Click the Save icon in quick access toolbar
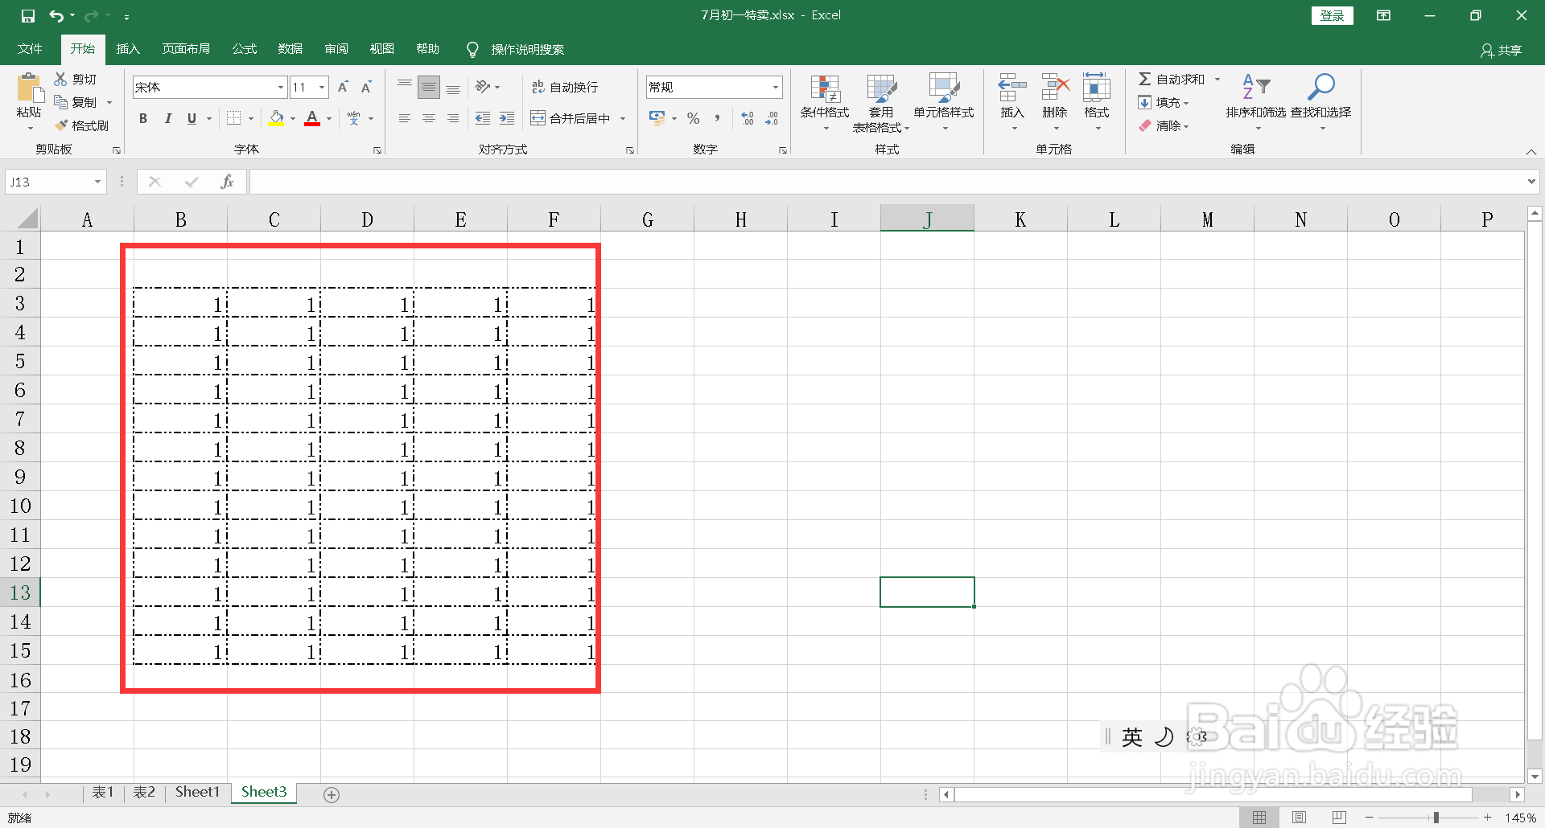The height and width of the screenshot is (828, 1545). pos(28,15)
